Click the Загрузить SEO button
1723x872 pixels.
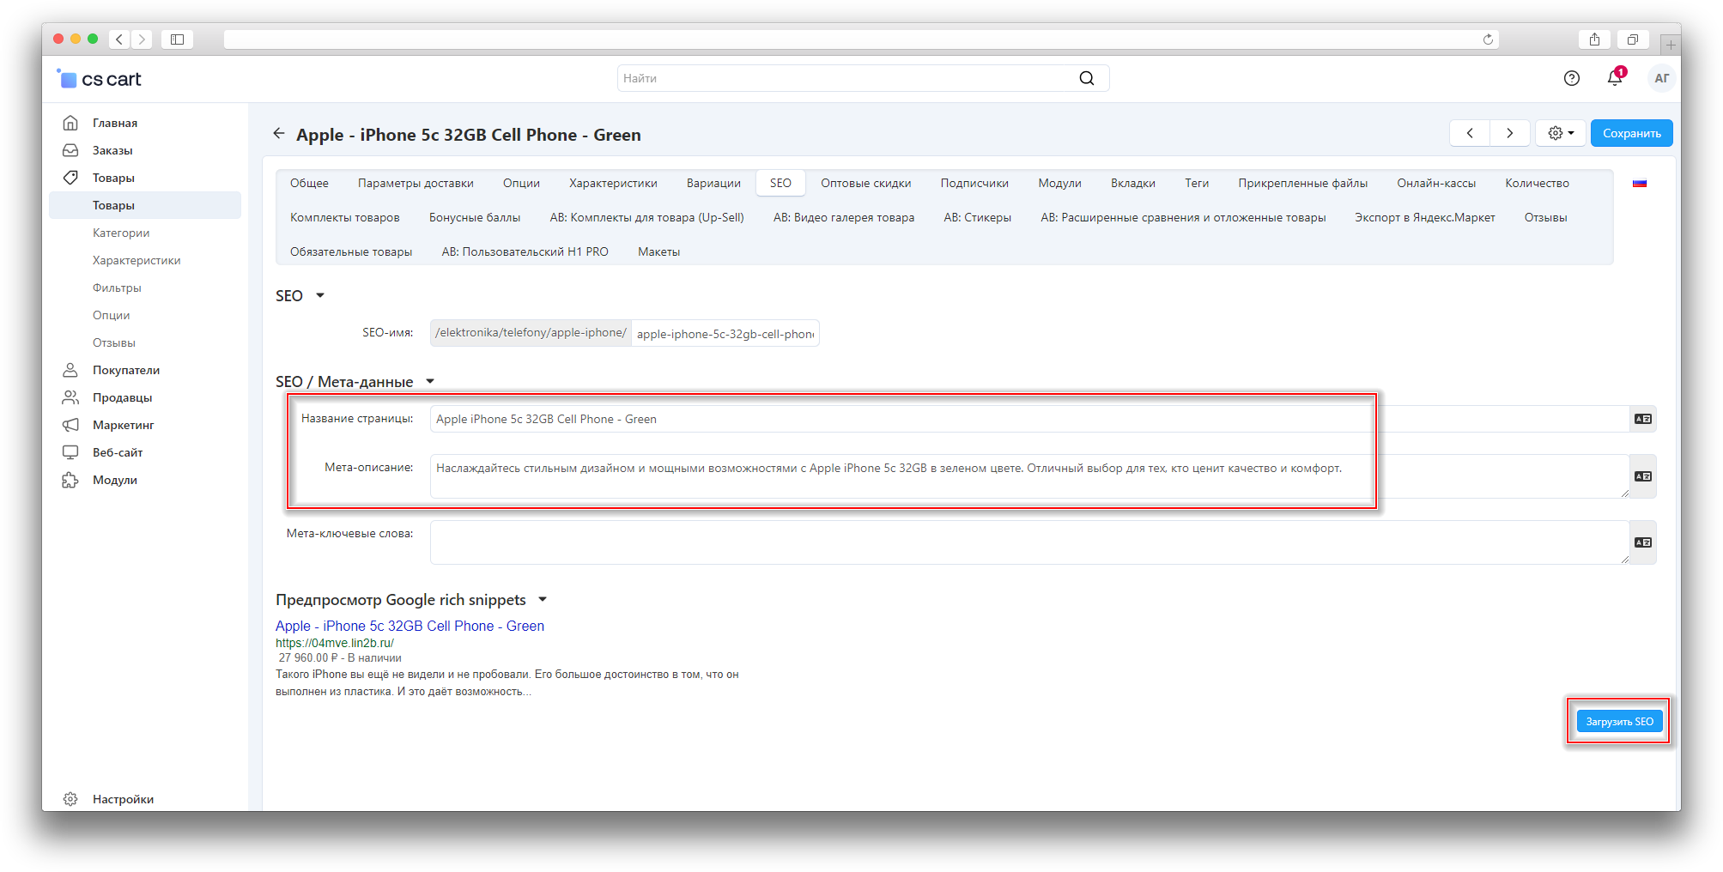click(1618, 722)
